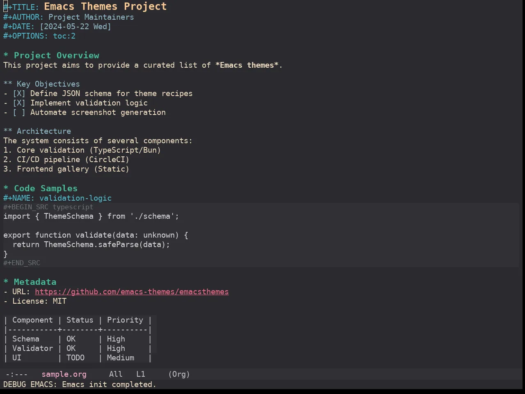525x394 pixels.
Task: Collapse the Project Overview heading star
Action: pos(6,55)
